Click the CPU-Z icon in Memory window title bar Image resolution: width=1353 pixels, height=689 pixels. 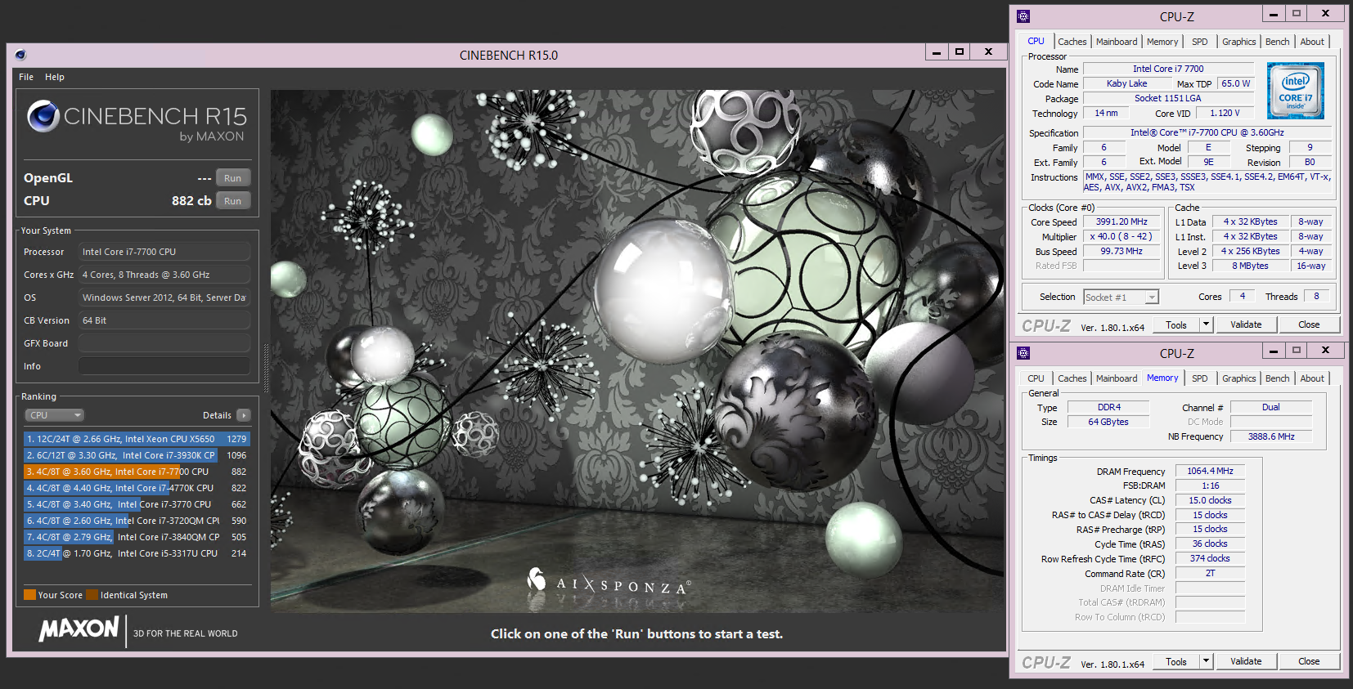(x=1023, y=353)
